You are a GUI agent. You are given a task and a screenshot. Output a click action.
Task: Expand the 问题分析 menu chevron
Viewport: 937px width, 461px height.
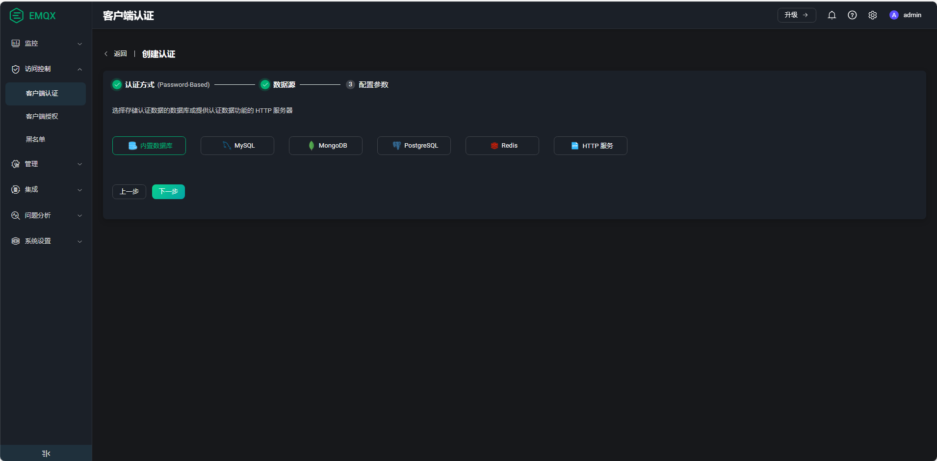(79, 216)
